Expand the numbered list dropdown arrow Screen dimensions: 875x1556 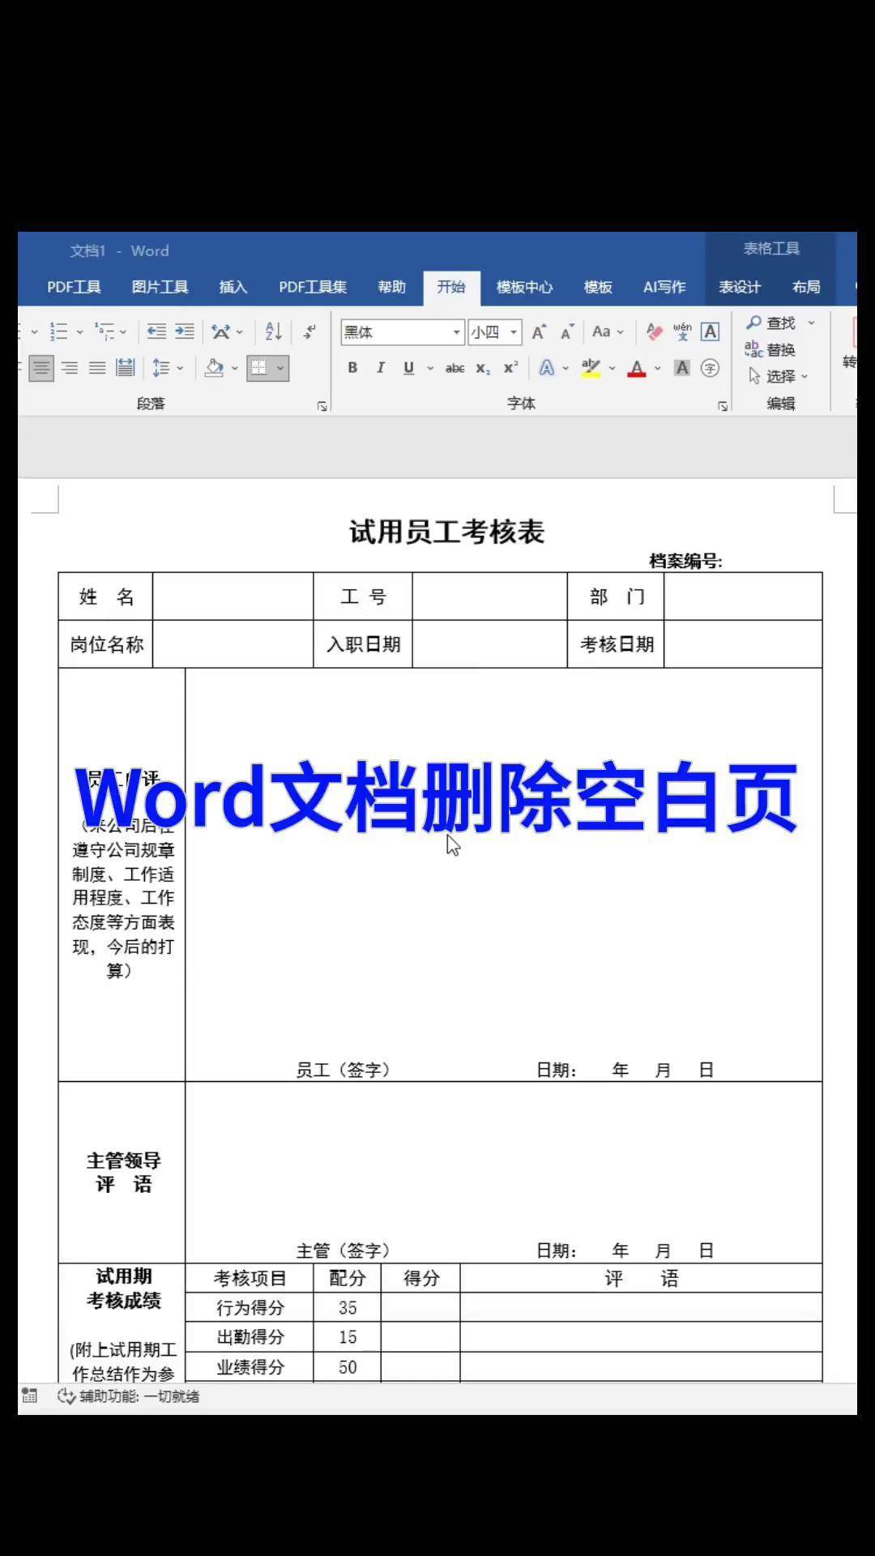click(x=79, y=332)
